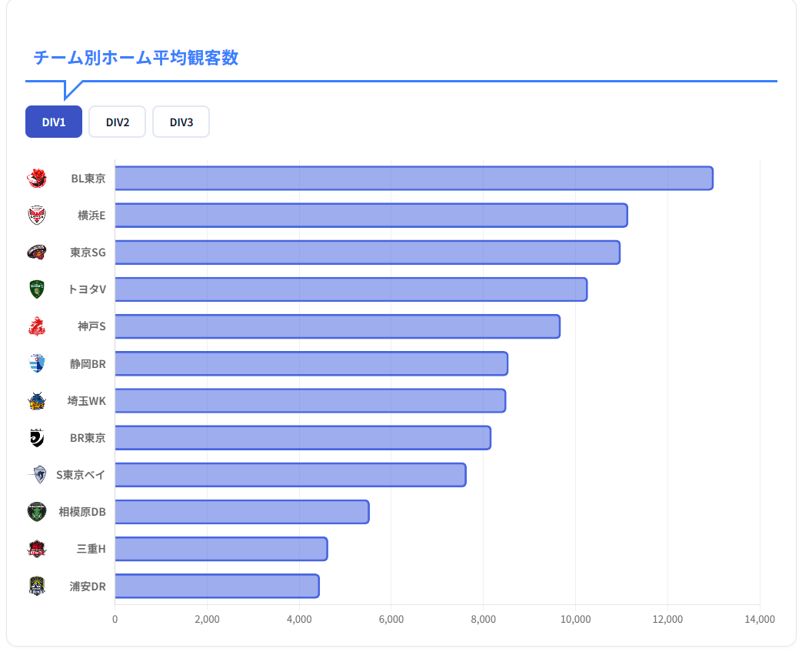Click the 浦安DR attendance bar

(217, 586)
